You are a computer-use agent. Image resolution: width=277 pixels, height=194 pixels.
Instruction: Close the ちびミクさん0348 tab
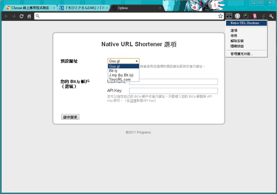(x=107, y=8)
